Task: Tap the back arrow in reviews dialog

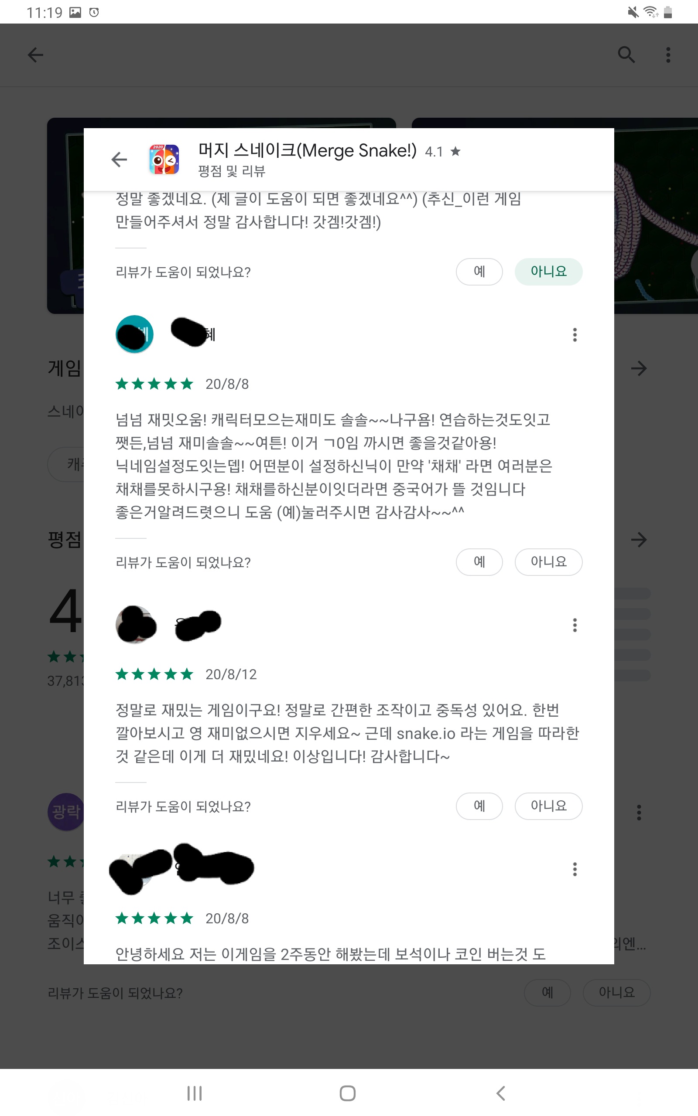Action: (x=119, y=160)
